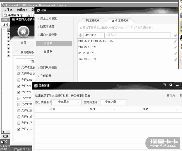Confirm IP entry with the checkmark icon
The width and height of the screenshot is (182, 151).
point(176,35)
